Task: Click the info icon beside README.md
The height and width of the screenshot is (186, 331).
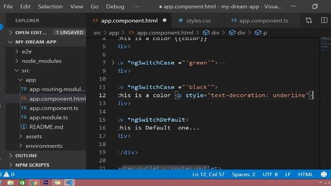Action: [24, 127]
